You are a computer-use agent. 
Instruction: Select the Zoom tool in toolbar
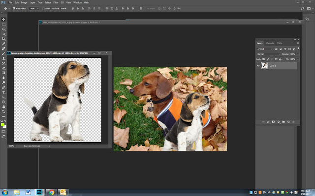point(3,111)
